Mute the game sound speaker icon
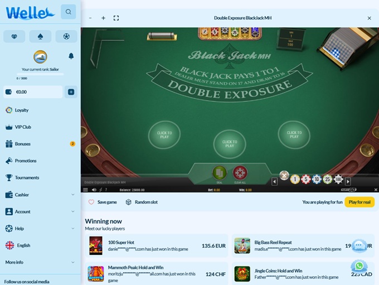The image size is (379, 285). tap(93, 190)
